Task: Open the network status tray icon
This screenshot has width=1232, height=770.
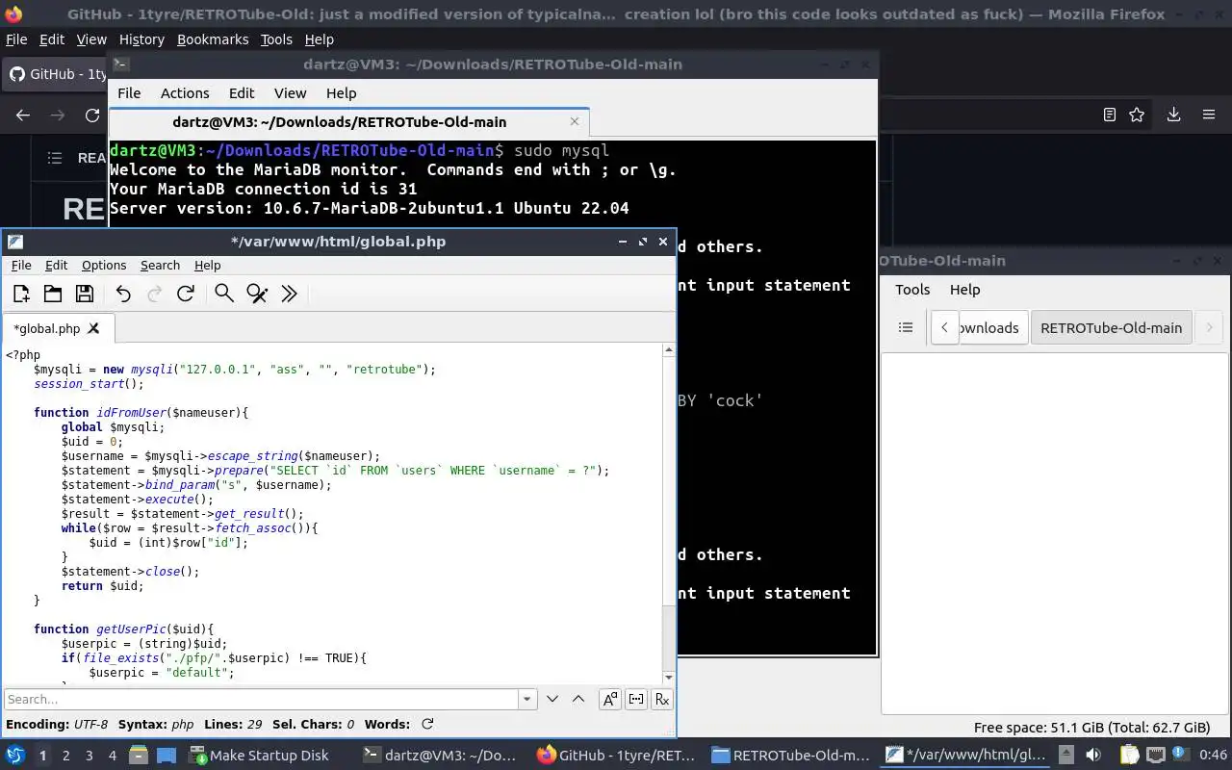Action: (1155, 755)
